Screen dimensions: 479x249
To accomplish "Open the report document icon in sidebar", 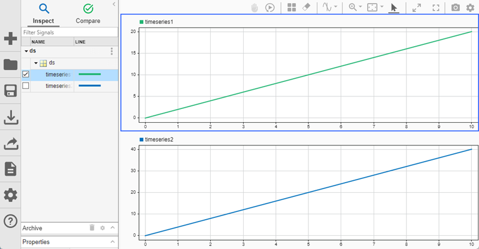I will pyautogui.click(x=10, y=169).
